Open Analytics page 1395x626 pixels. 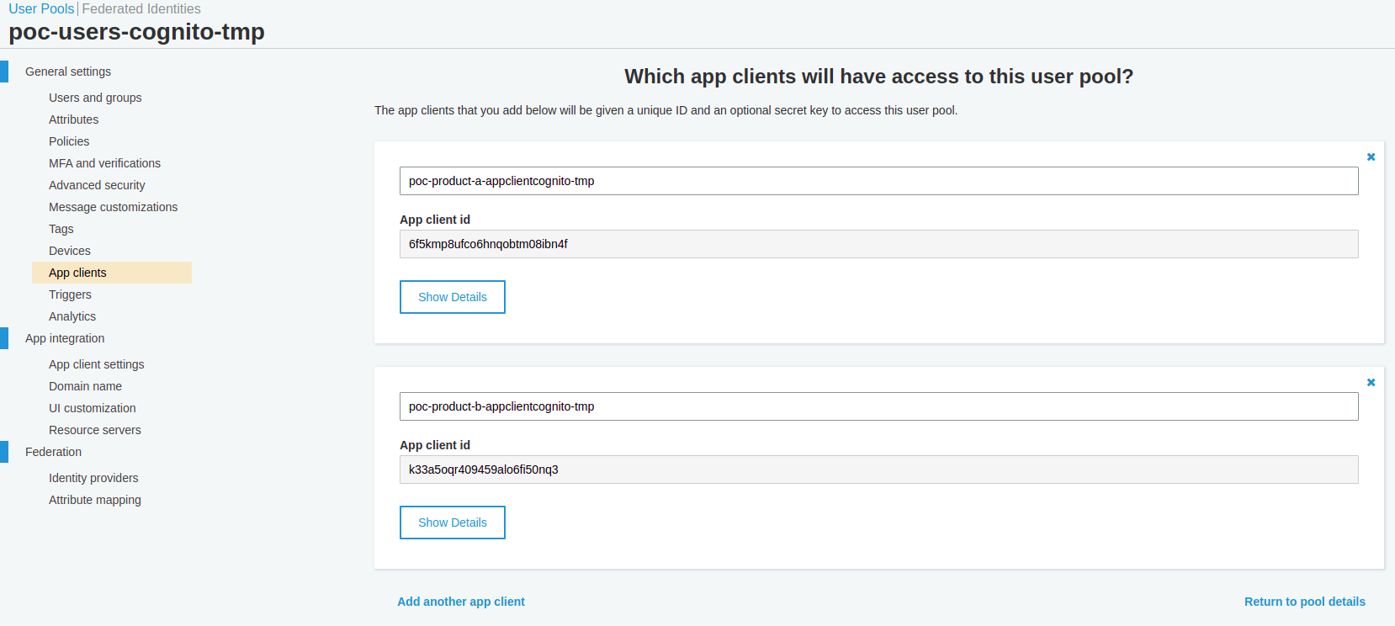point(72,316)
